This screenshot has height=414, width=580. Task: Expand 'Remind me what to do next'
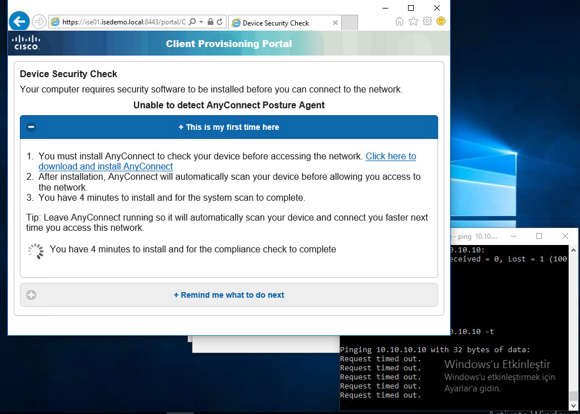(x=229, y=295)
